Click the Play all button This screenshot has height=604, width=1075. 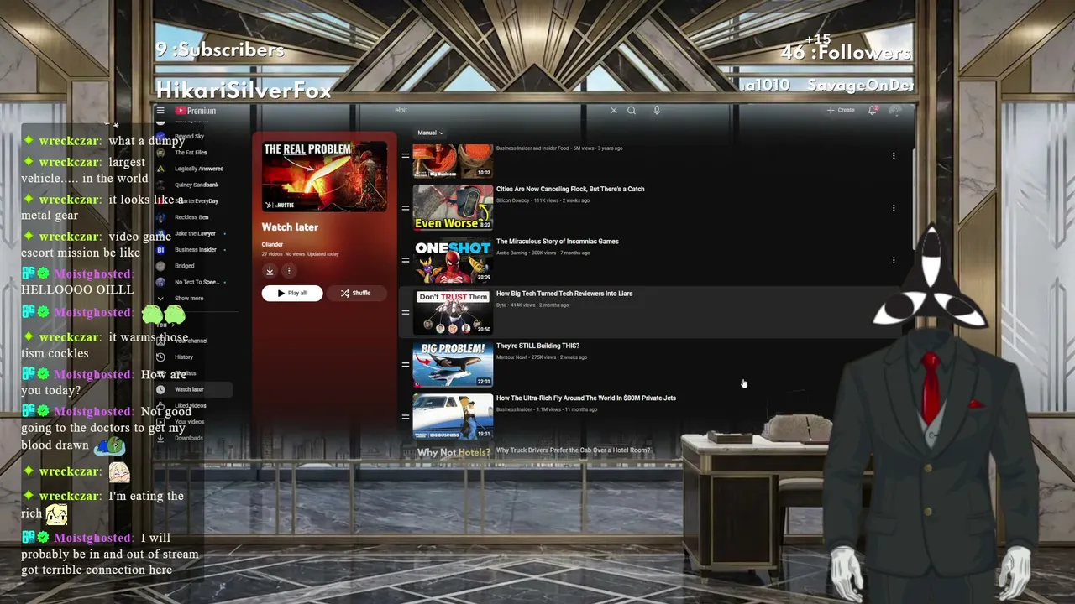[291, 293]
